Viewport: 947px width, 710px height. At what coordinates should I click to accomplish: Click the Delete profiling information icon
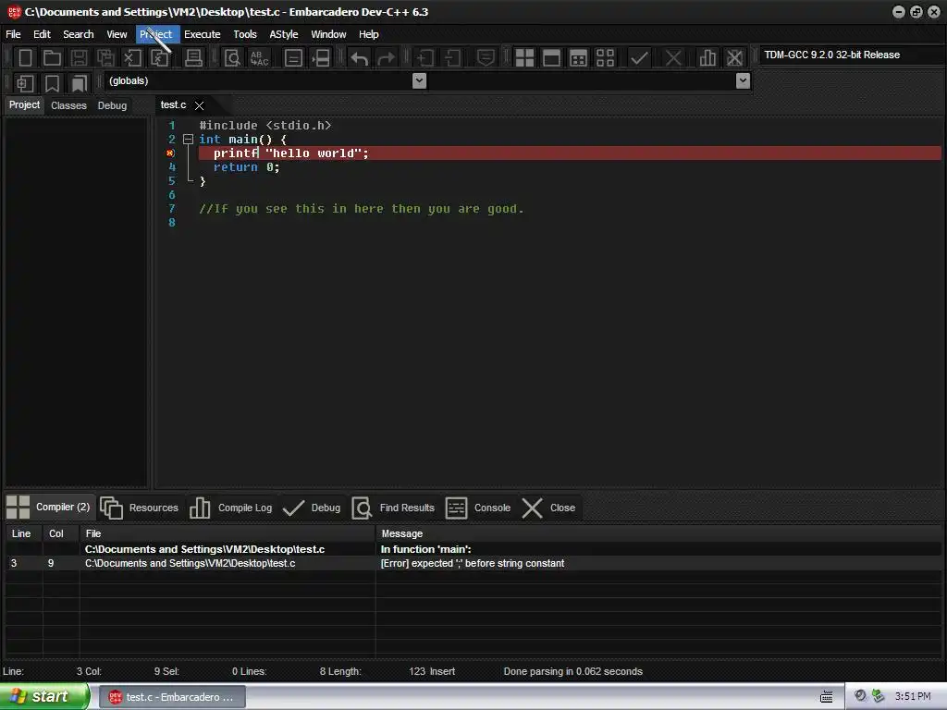(734, 58)
